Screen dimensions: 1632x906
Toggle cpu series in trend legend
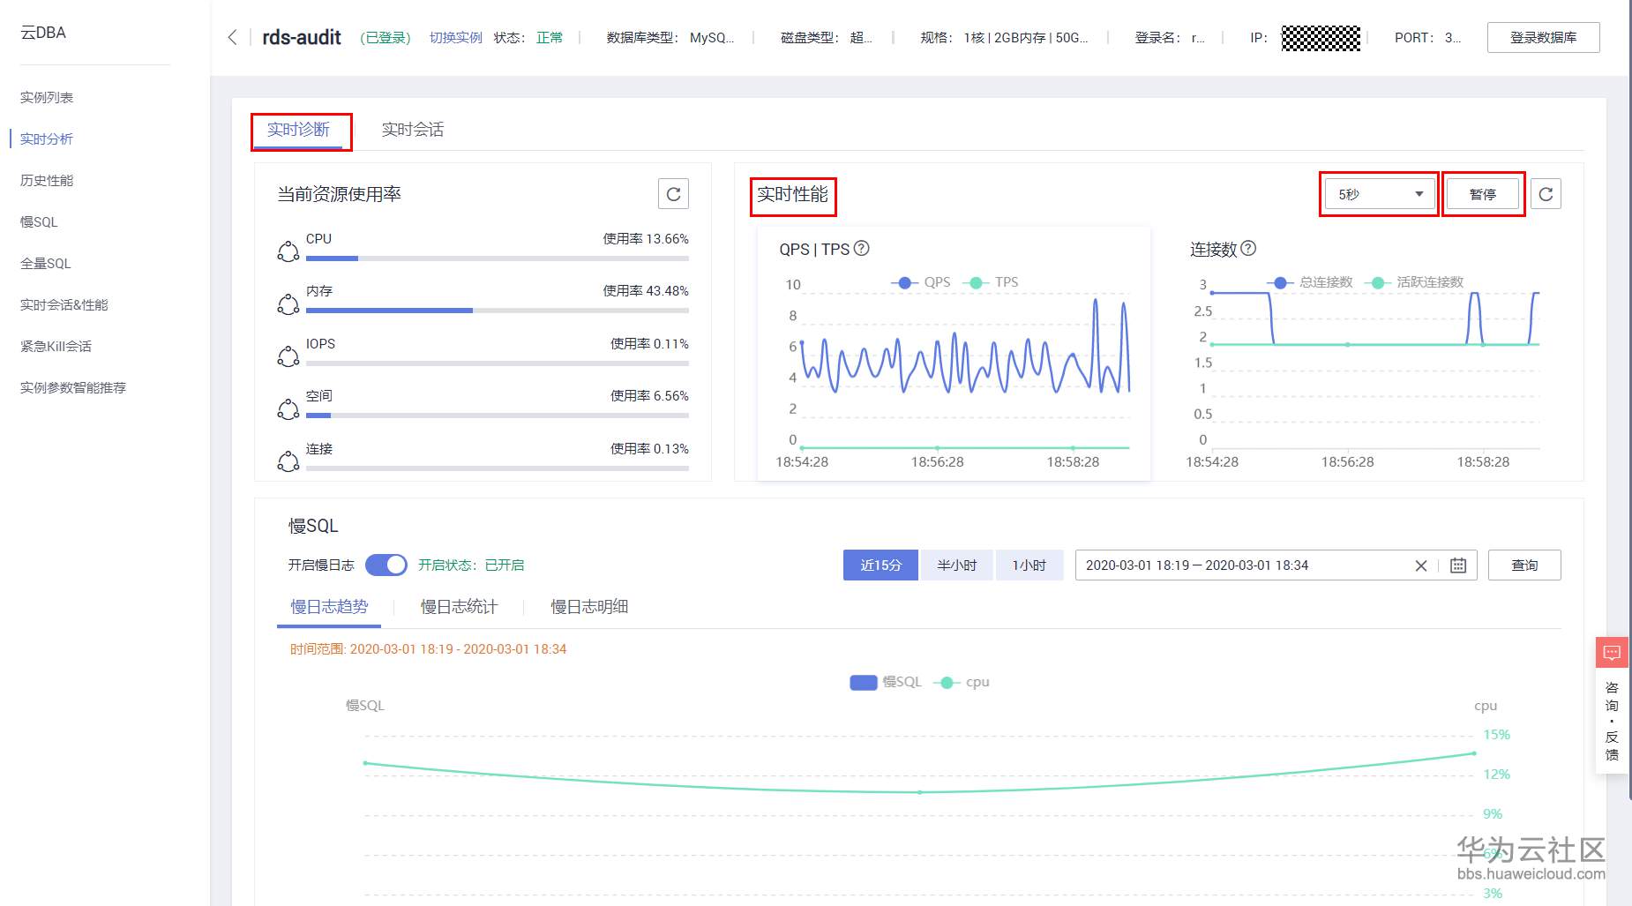coord(962,682)
